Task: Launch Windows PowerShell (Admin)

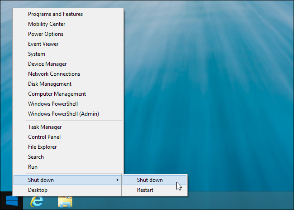Action: [68, 114]
